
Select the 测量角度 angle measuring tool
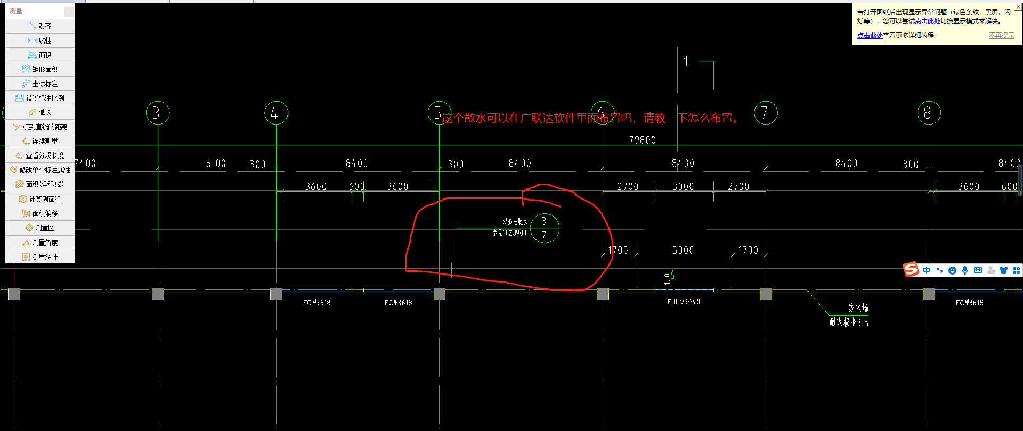pos(40,243)
